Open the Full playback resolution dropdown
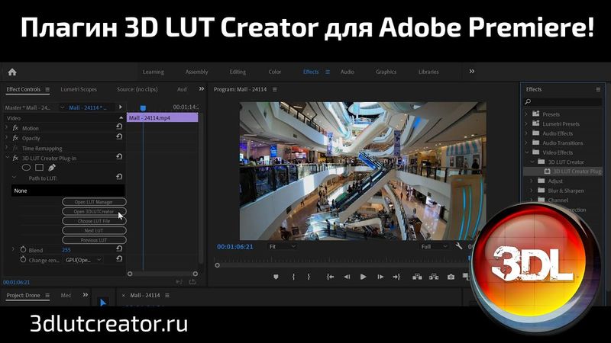611x343 pixels. click(x=434, y=246)
